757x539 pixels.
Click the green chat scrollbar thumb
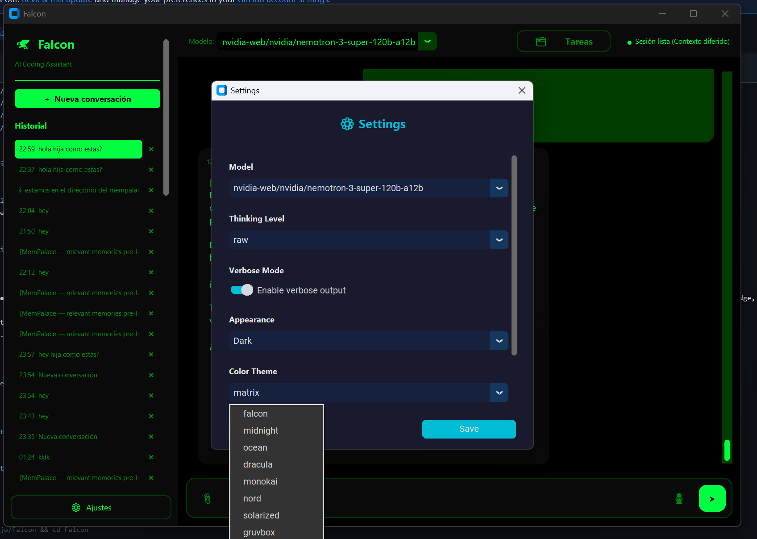(x=727, y=450)
